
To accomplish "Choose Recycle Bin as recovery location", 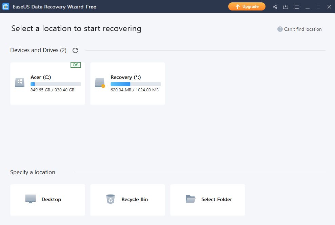I will pyautogui.click(x=127, y=200).
